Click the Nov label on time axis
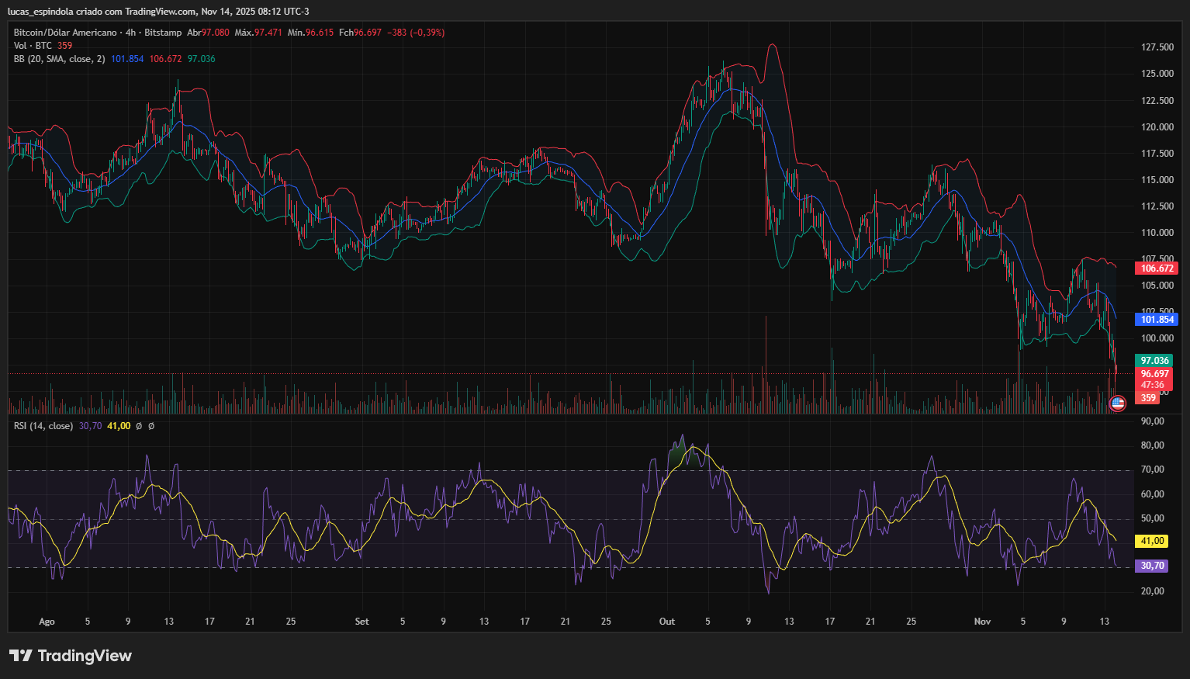1190x679 pixels. pyautogui.click(x=982, y=622)
